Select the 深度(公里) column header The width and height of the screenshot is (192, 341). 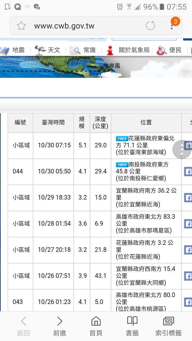(101, 123)
